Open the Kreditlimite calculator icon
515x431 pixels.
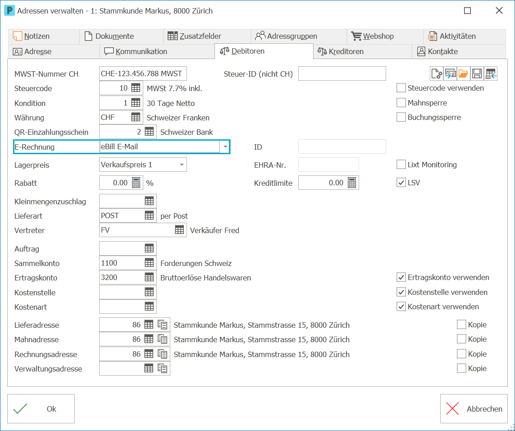pyautogui.click(x=352, y=183)
